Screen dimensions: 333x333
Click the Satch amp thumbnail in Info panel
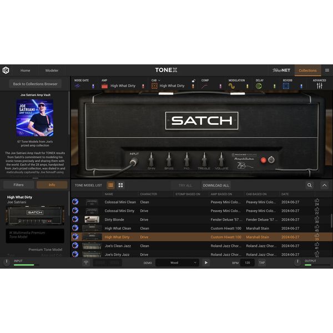[x=35, y=215]
